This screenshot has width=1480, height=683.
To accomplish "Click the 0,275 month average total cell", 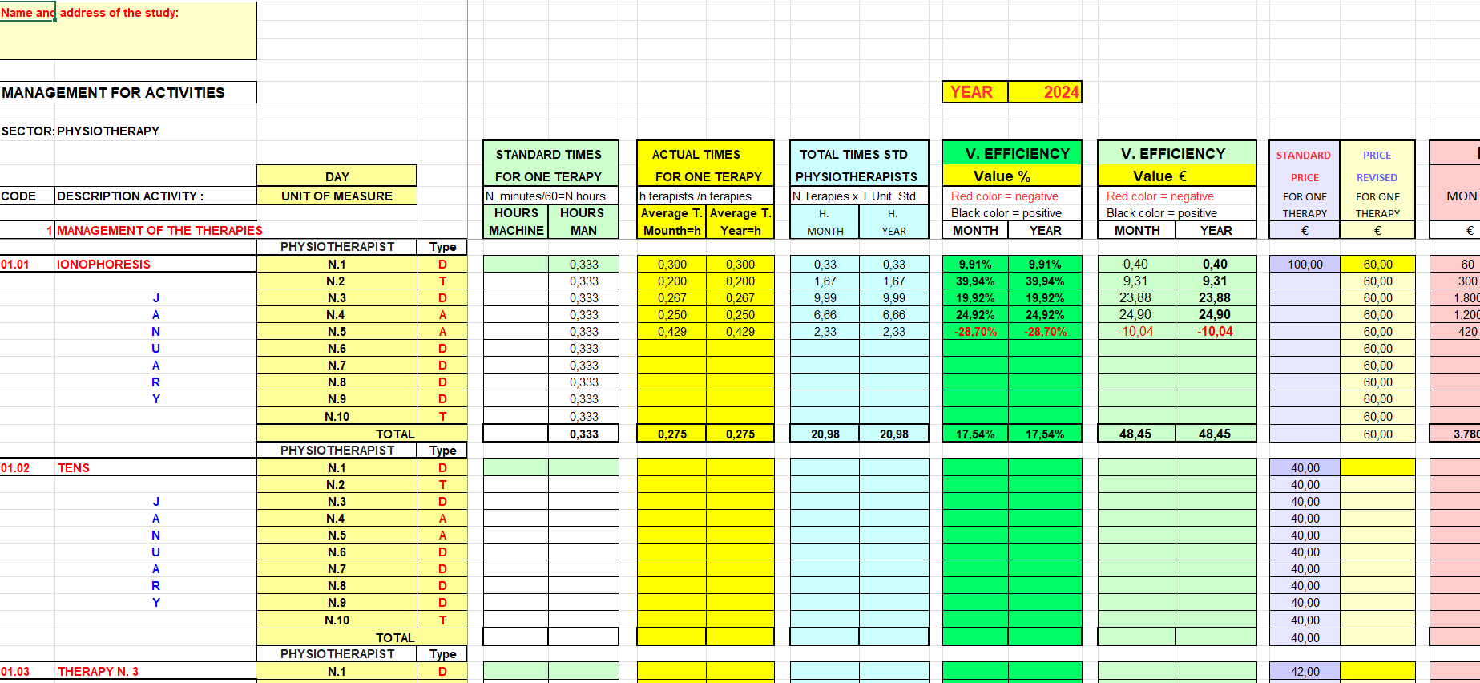I will (x=671, y=434).
